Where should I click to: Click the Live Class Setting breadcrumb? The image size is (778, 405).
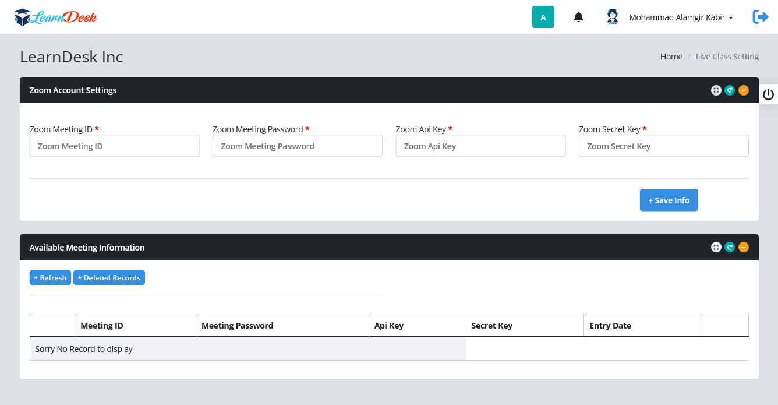coord(727,57)
